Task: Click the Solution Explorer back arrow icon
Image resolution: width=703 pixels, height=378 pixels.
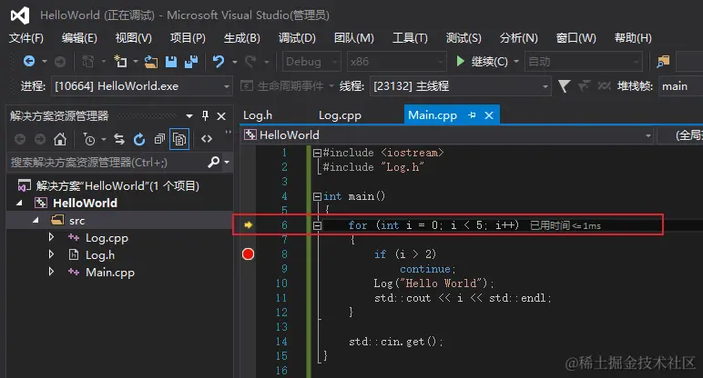Action: pos(20,139)
